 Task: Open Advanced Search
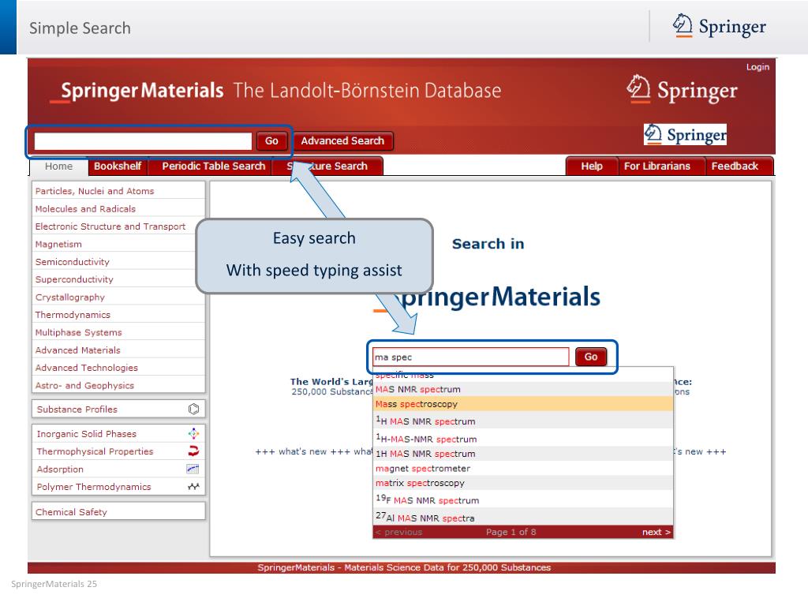click(342, 141)
